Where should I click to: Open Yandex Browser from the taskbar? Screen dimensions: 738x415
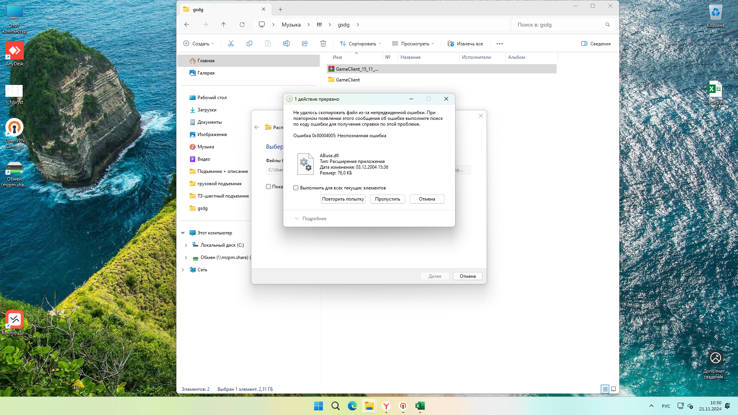(386, 406)
